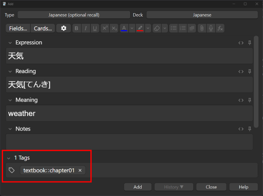The width and height of the screenshot is (263, 196).
Task: Toggle underline text formatting
Action: (95, 28)
